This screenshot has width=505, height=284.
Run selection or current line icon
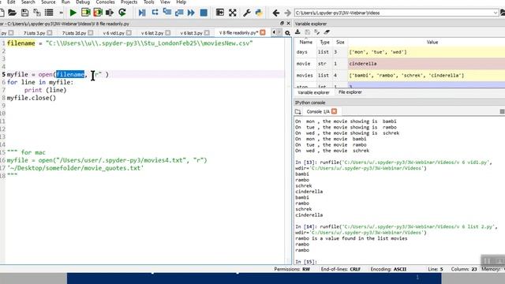pos(110,13)
